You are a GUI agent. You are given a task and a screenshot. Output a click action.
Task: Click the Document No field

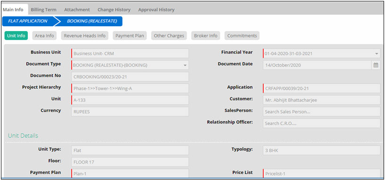click(130, 77)
